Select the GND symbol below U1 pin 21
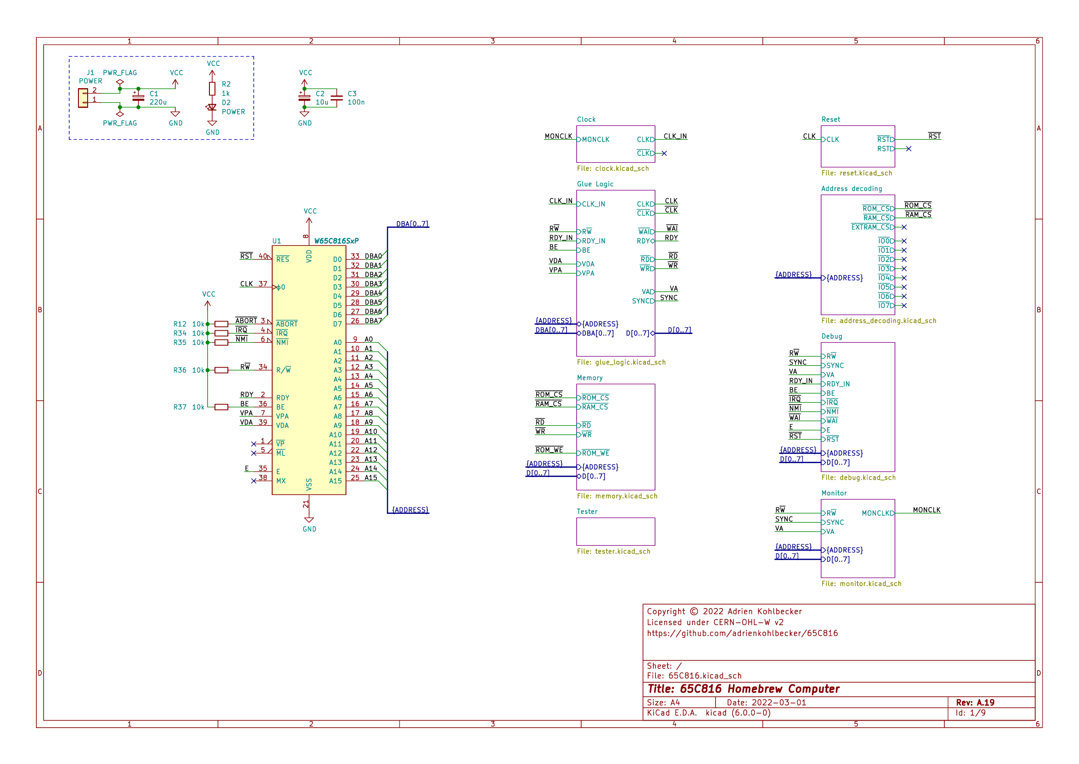The width and height of the screenshot is (1079, 764). (x=309, y=520)
